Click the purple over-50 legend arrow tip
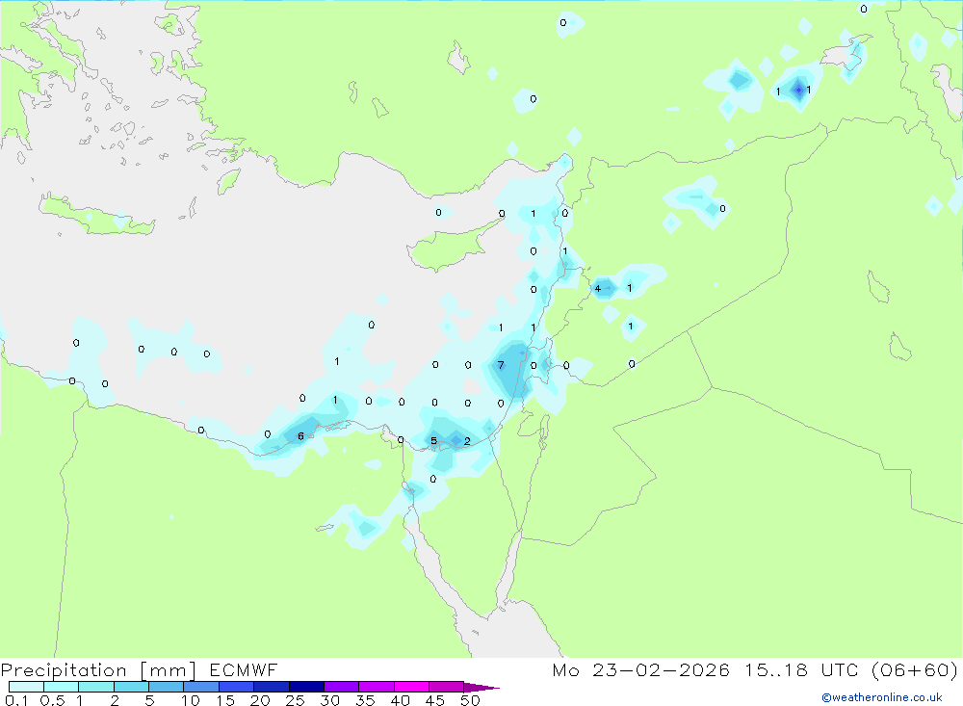The image size is (963, 706). [x=481, y=687]
